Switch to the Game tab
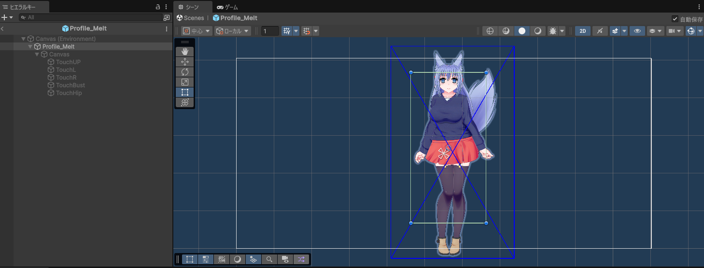Viewport: 704px width, 268px height. coord(227,7)
